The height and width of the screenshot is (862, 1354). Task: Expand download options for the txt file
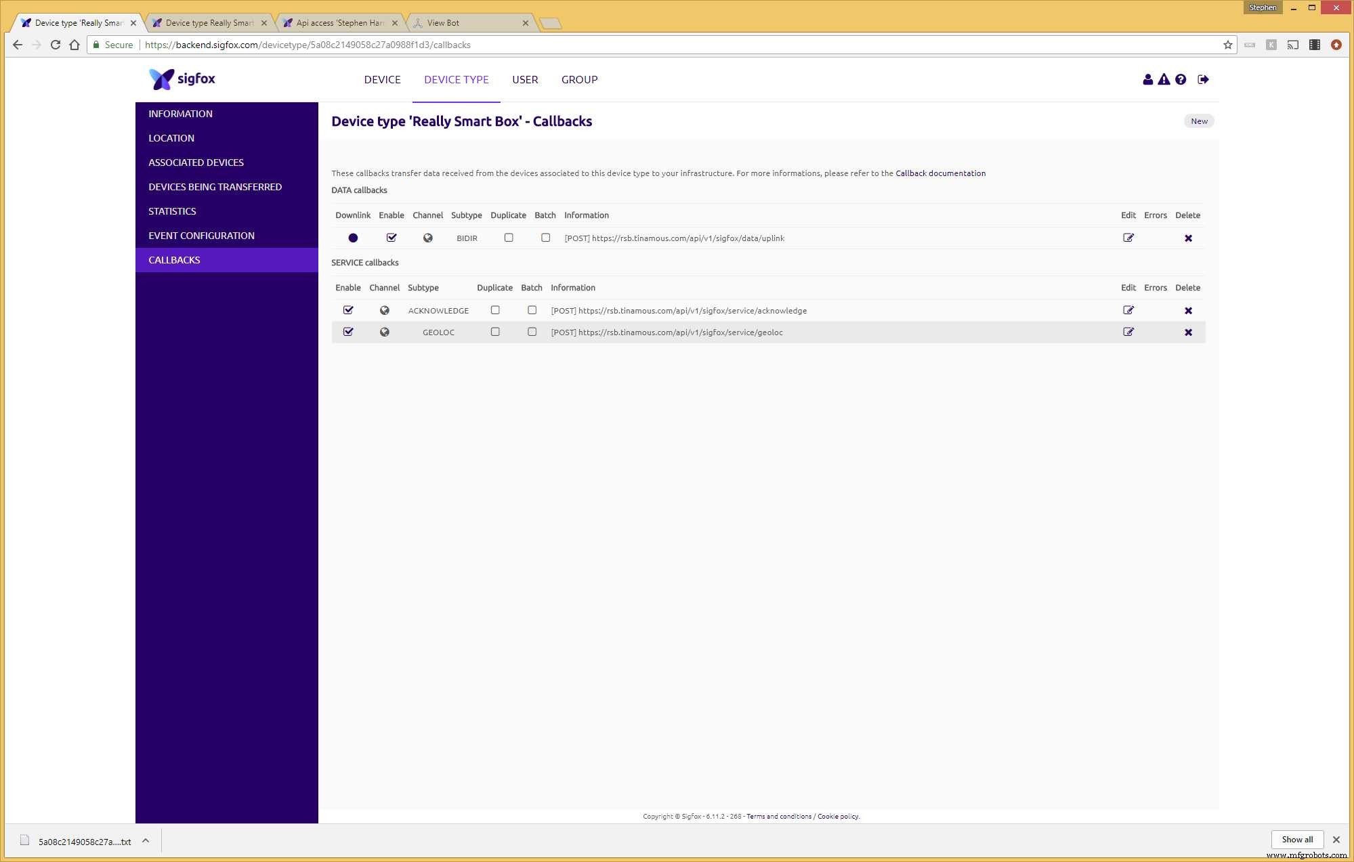146,840
